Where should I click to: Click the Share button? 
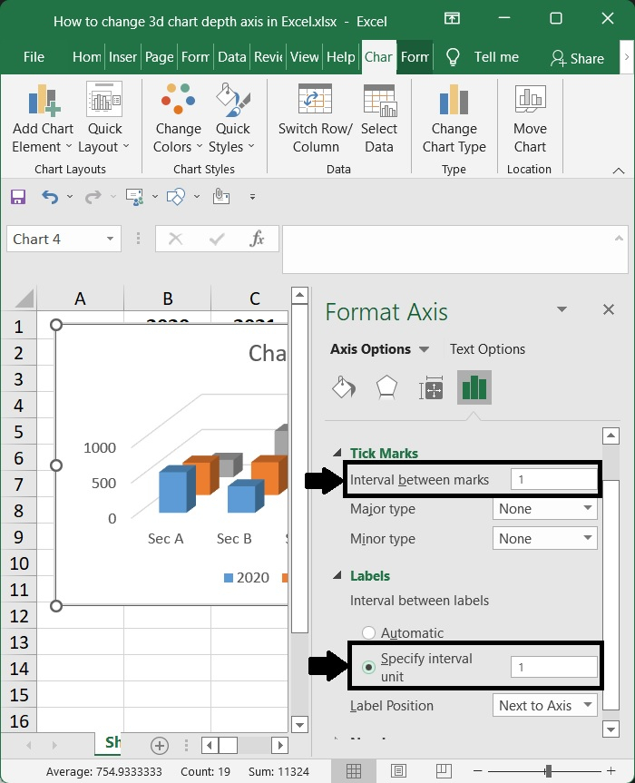click(x=578, y=58)
